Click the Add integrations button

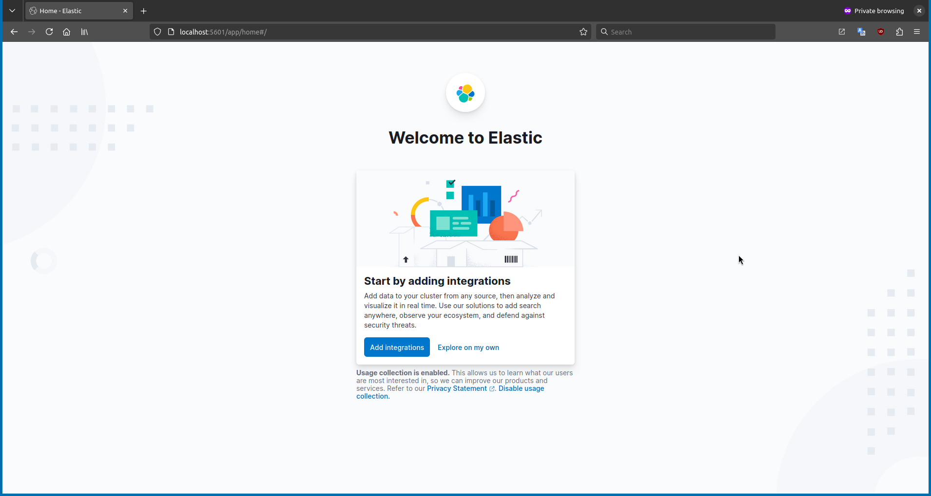pyautogui.click(x=397, y=347)
